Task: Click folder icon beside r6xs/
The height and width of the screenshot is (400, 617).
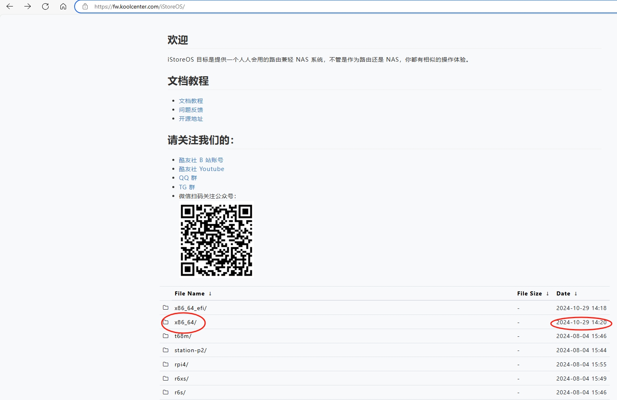Action: (166, 378)
